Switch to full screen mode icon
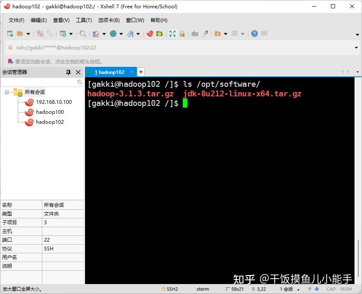 point(172,34)
